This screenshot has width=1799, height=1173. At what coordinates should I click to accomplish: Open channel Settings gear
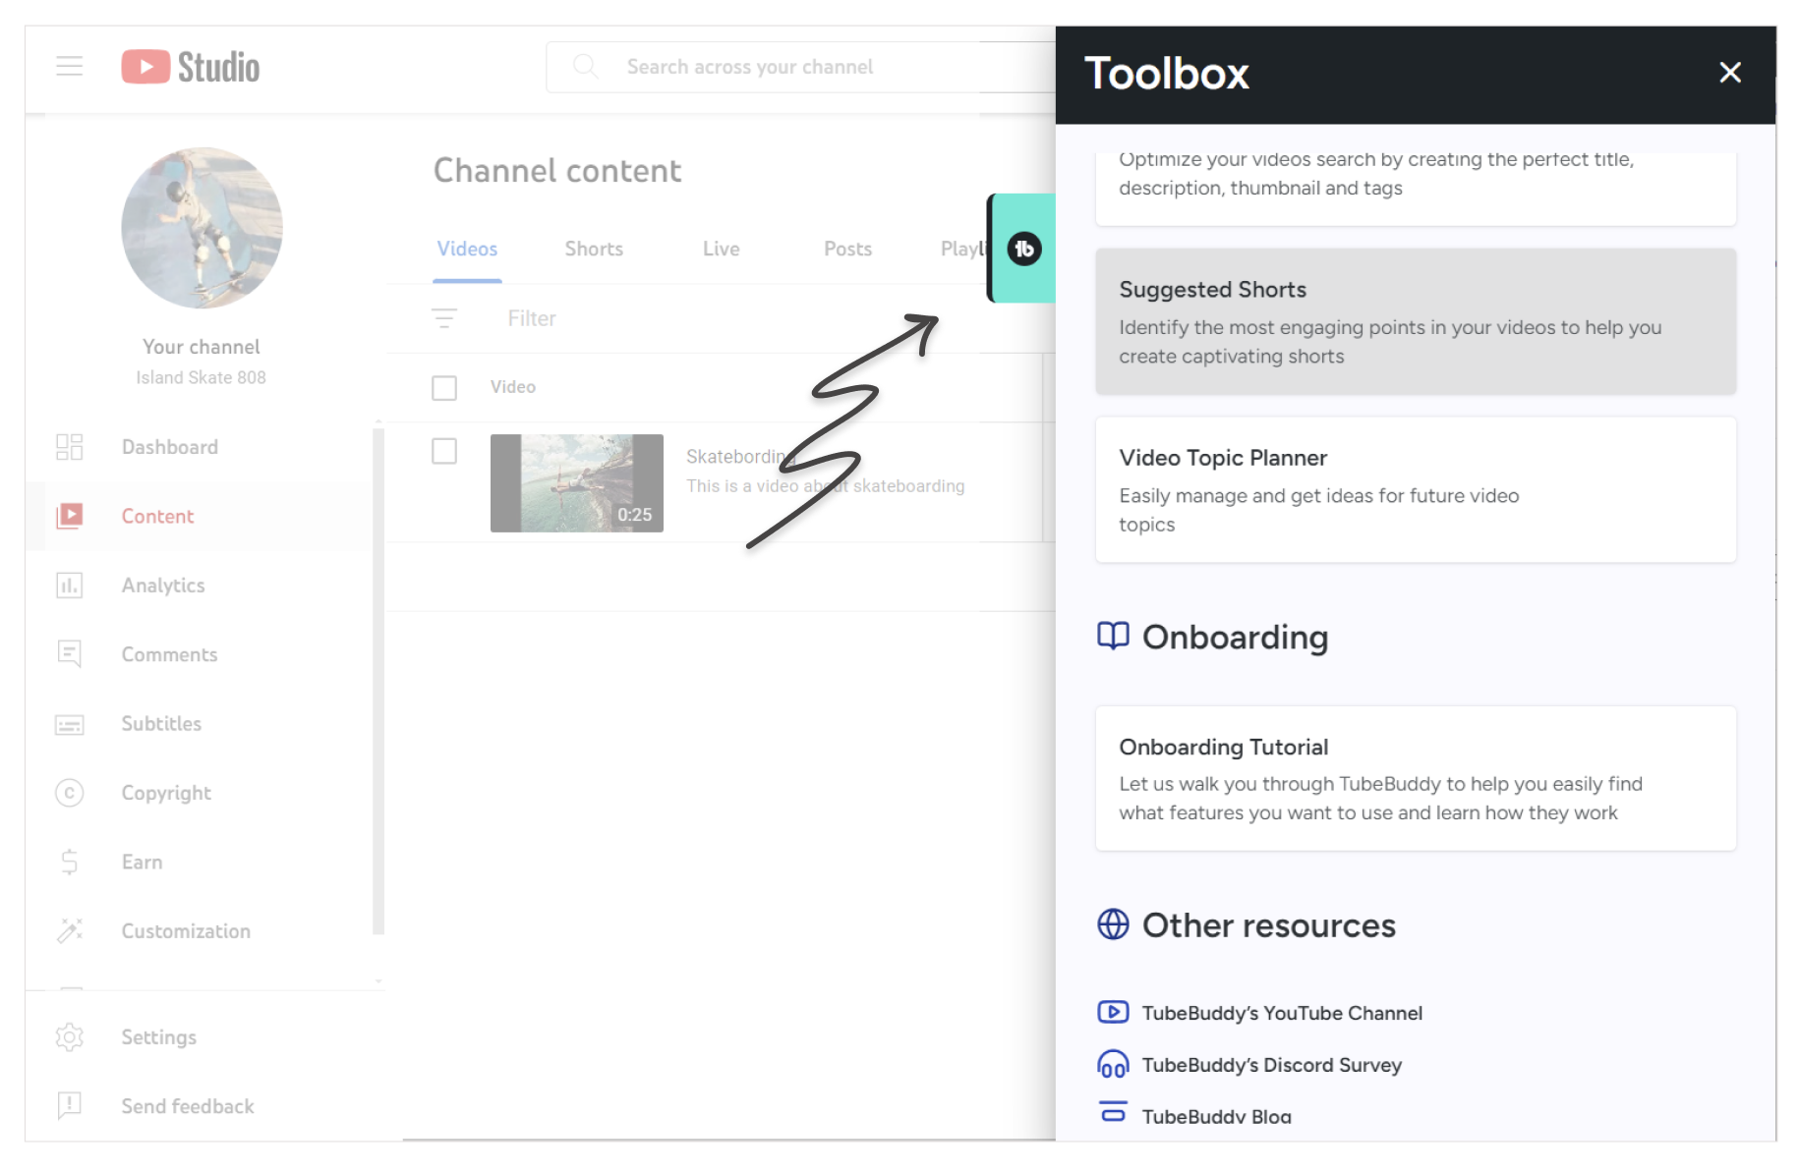click(70, 1037)
